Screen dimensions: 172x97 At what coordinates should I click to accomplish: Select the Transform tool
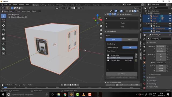(3, 39)
